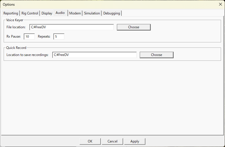Viewport: 225px width, 147px height.
Task: Click the recordings save location field
Action: (94, 55)
